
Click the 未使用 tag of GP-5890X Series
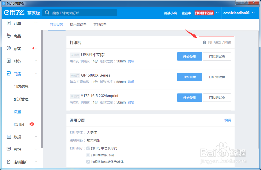[75, 76]
